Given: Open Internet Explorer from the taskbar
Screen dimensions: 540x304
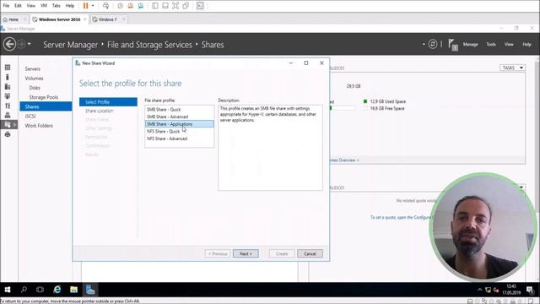Looking at the screenshot, I should (x=57, y=290).
